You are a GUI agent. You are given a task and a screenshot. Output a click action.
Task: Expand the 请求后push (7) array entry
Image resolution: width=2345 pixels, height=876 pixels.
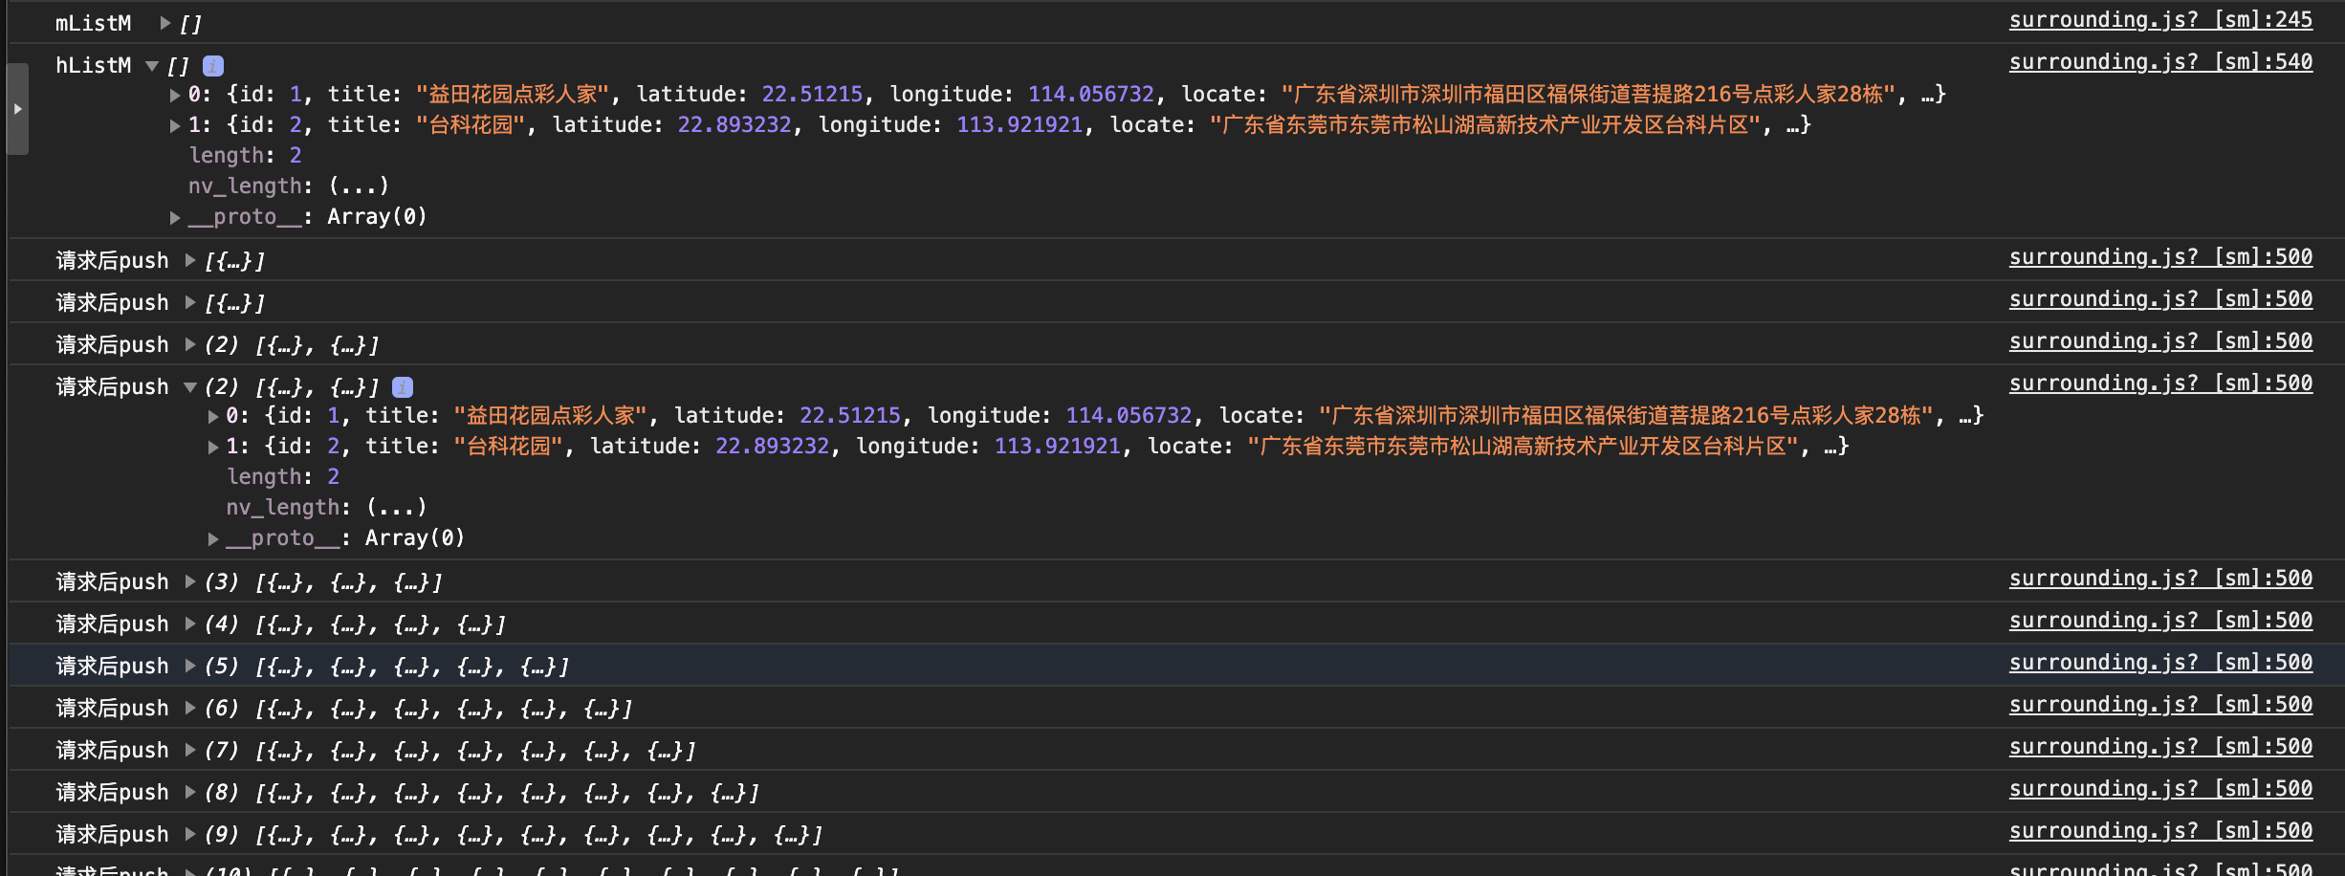point(190,750)
